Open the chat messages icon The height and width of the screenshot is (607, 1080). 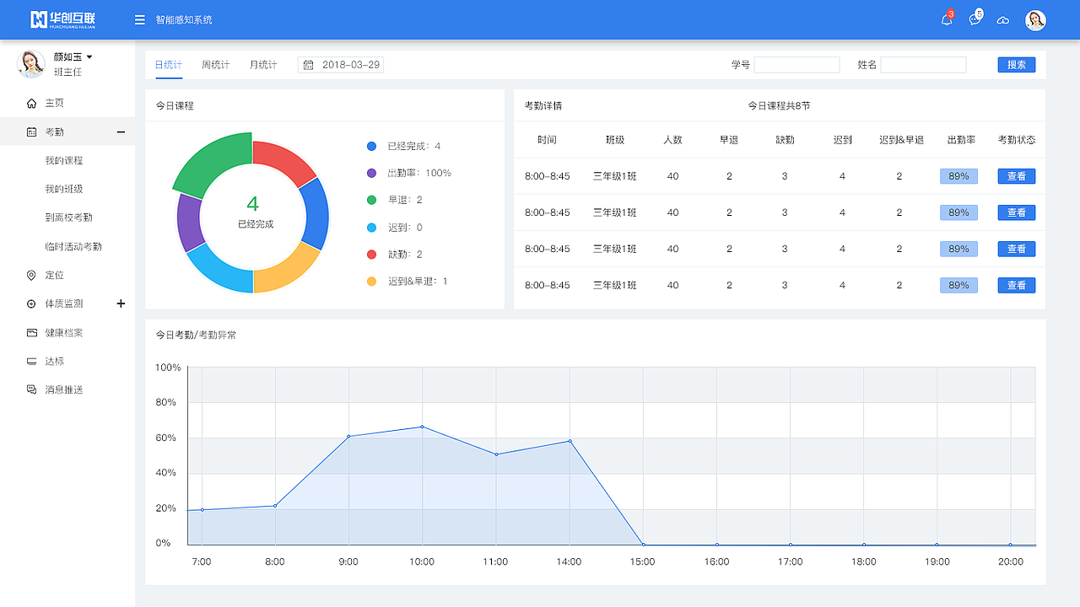[975, 19]
